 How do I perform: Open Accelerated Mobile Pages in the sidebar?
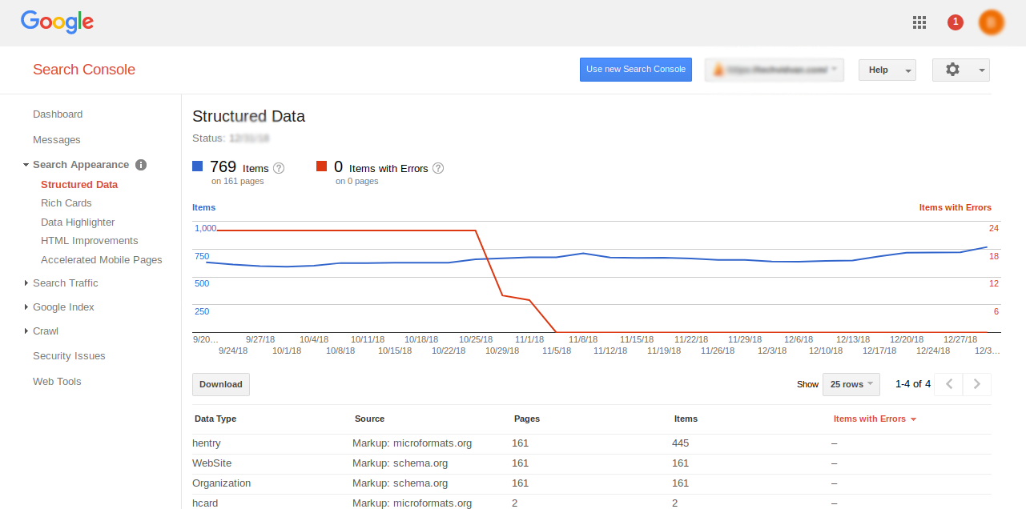click(102, 260)
